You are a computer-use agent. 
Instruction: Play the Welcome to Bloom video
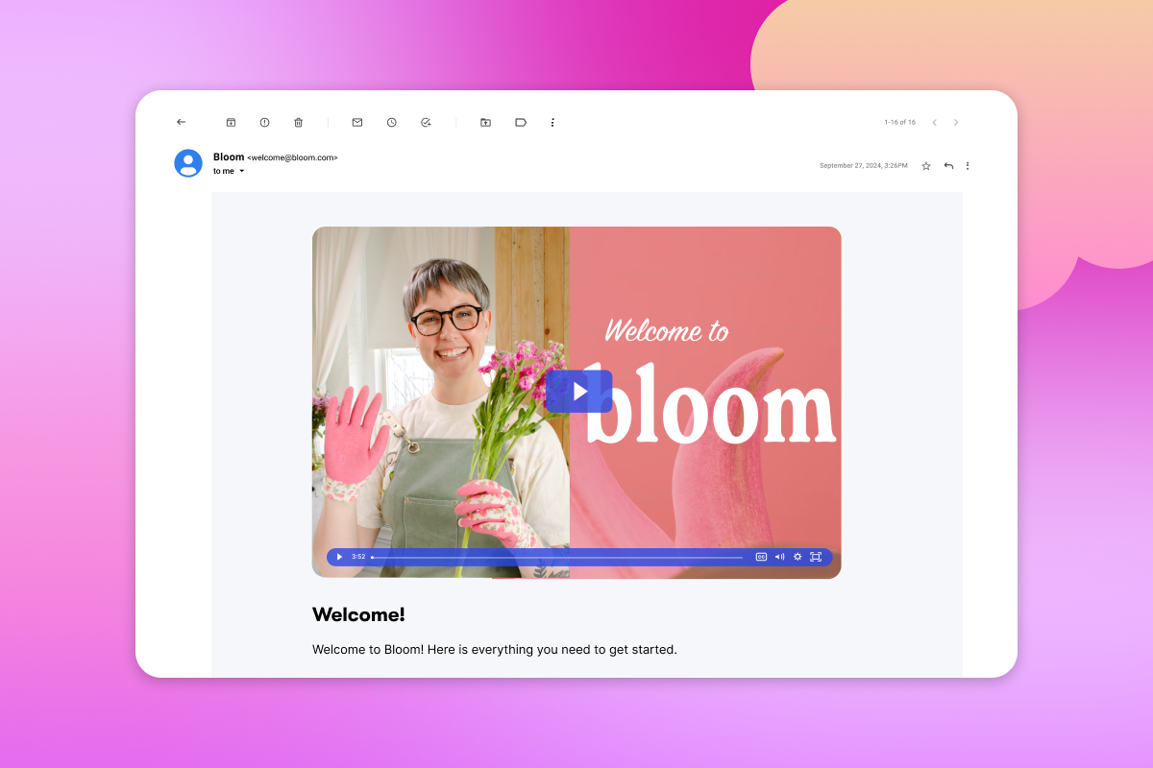[x=578, y=391]
